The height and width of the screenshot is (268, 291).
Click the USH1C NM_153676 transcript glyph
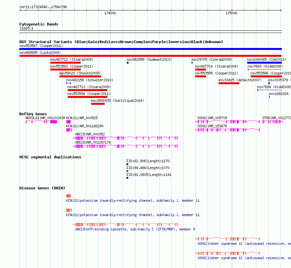click(x=228, y=130)
